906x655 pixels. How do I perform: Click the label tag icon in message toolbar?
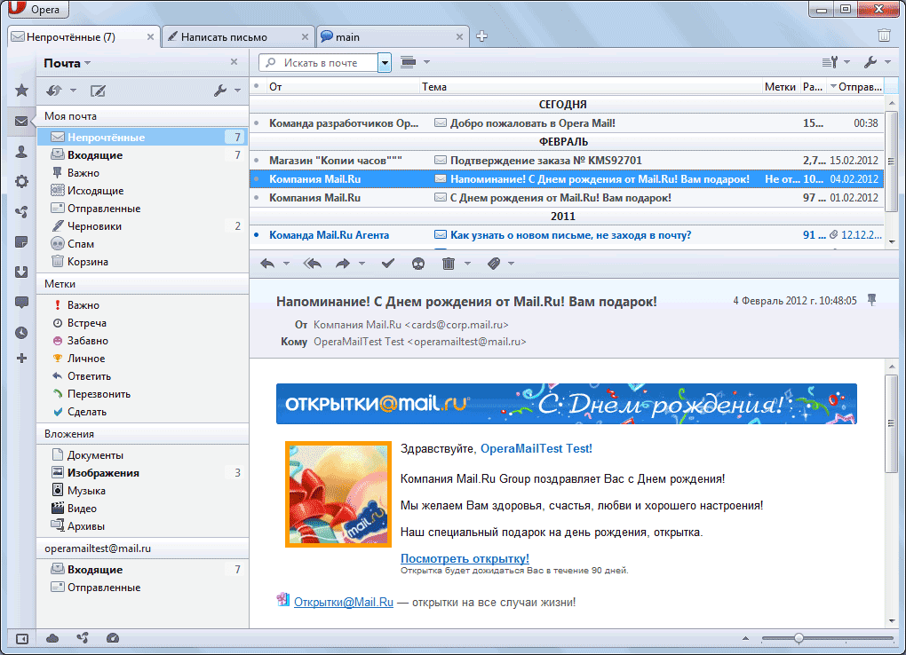click(x=494, y=264)
